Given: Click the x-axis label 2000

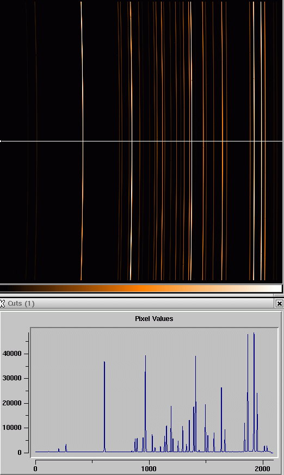Looking at the screenshot, I should pos(262,468).
